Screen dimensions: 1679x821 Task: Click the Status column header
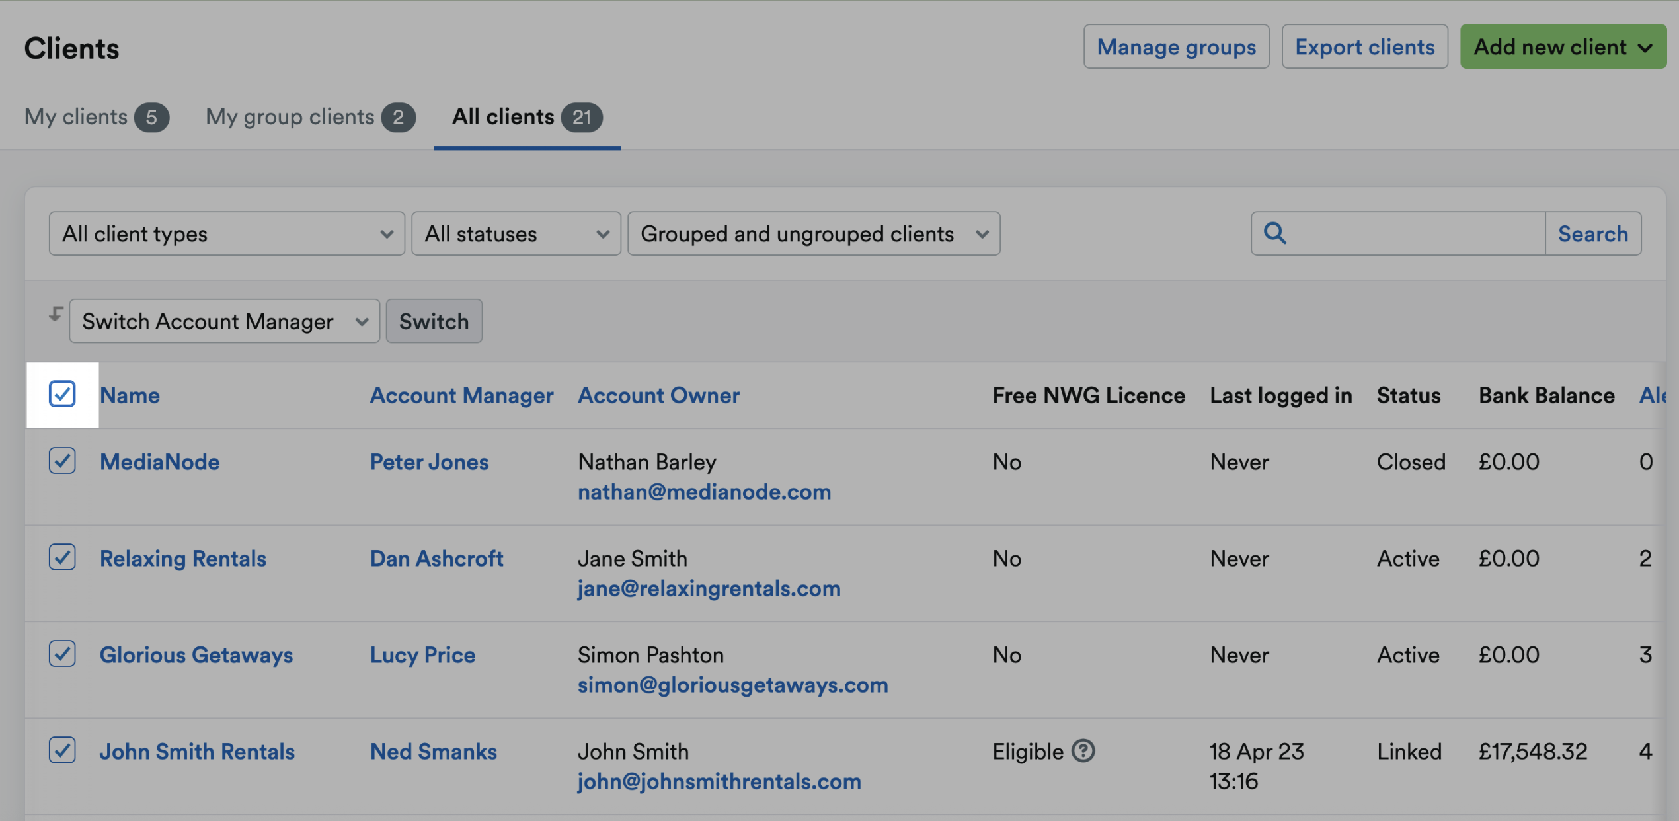point(1408,395)
